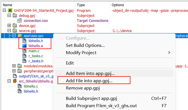Click the output f1km_sk_v3 file icon
This screenshot has height=110, width=188.
[15, 76]
